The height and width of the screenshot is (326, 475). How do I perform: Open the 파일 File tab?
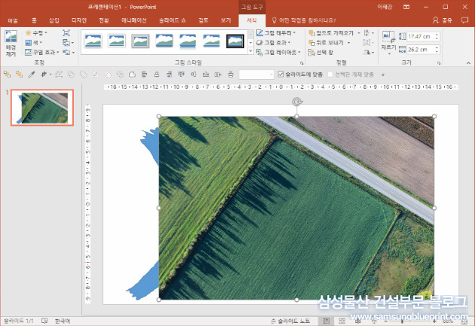coord(13,20)
